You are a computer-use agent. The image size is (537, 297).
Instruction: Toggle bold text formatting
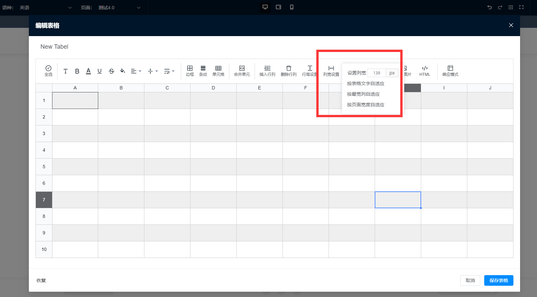tap(77, 71)
